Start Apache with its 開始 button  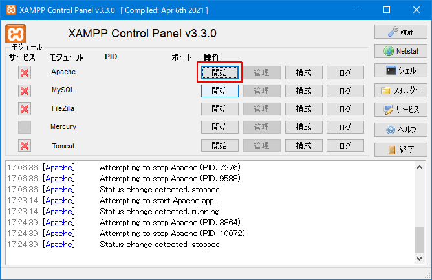[220, 72]
